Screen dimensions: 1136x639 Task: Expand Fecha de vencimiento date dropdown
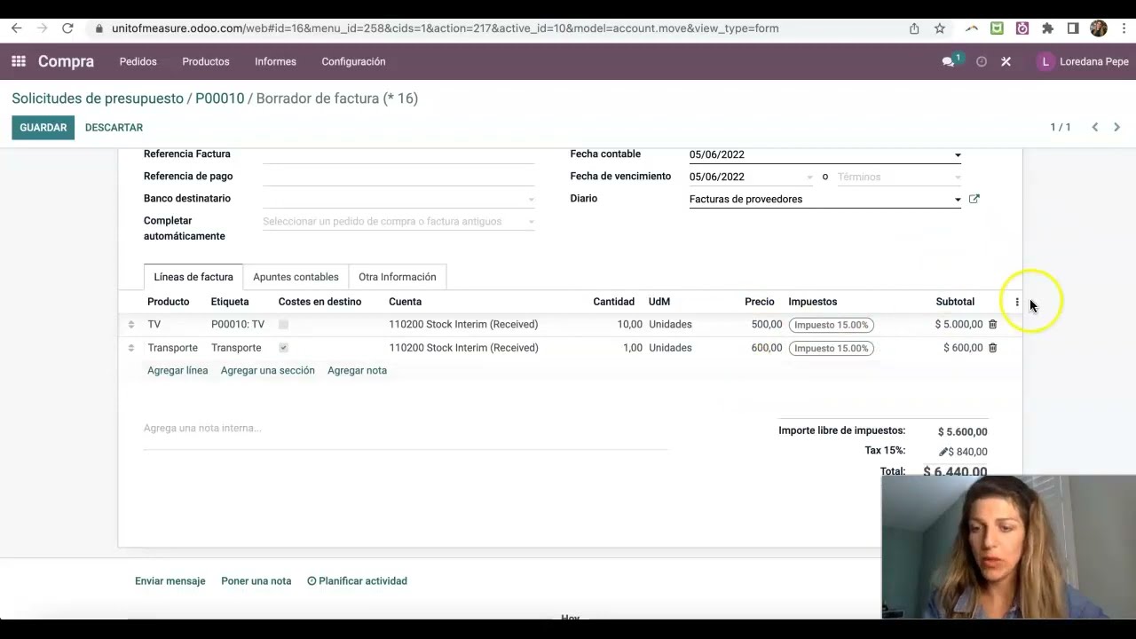pos(809,177)
